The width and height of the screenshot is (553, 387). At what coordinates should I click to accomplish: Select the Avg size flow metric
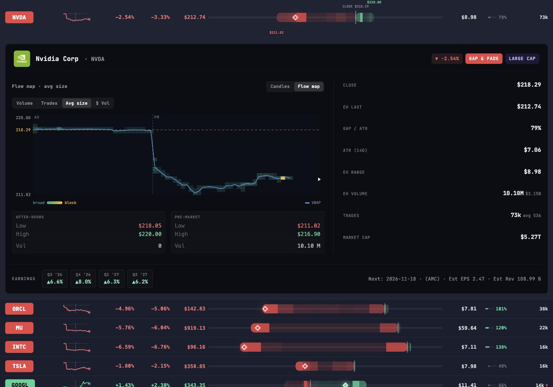coord(76,103)
